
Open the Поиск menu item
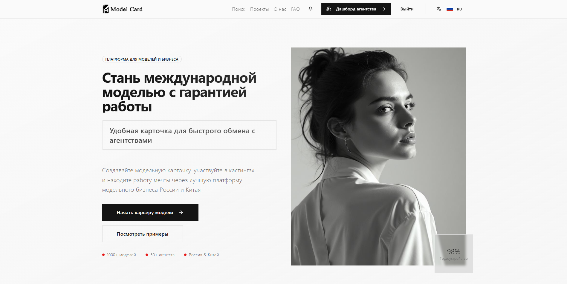click(239, 9)
